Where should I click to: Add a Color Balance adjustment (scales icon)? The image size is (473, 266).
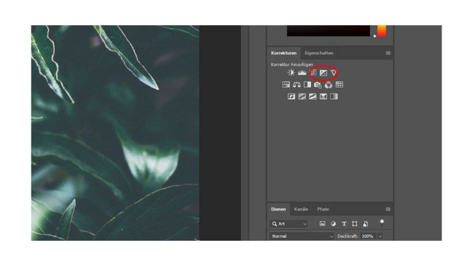[x=296, y=85]
